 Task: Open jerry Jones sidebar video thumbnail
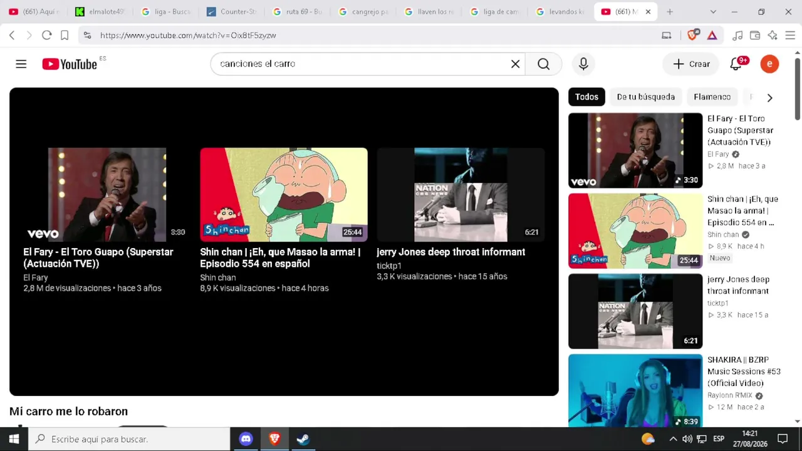coord(635,311)
